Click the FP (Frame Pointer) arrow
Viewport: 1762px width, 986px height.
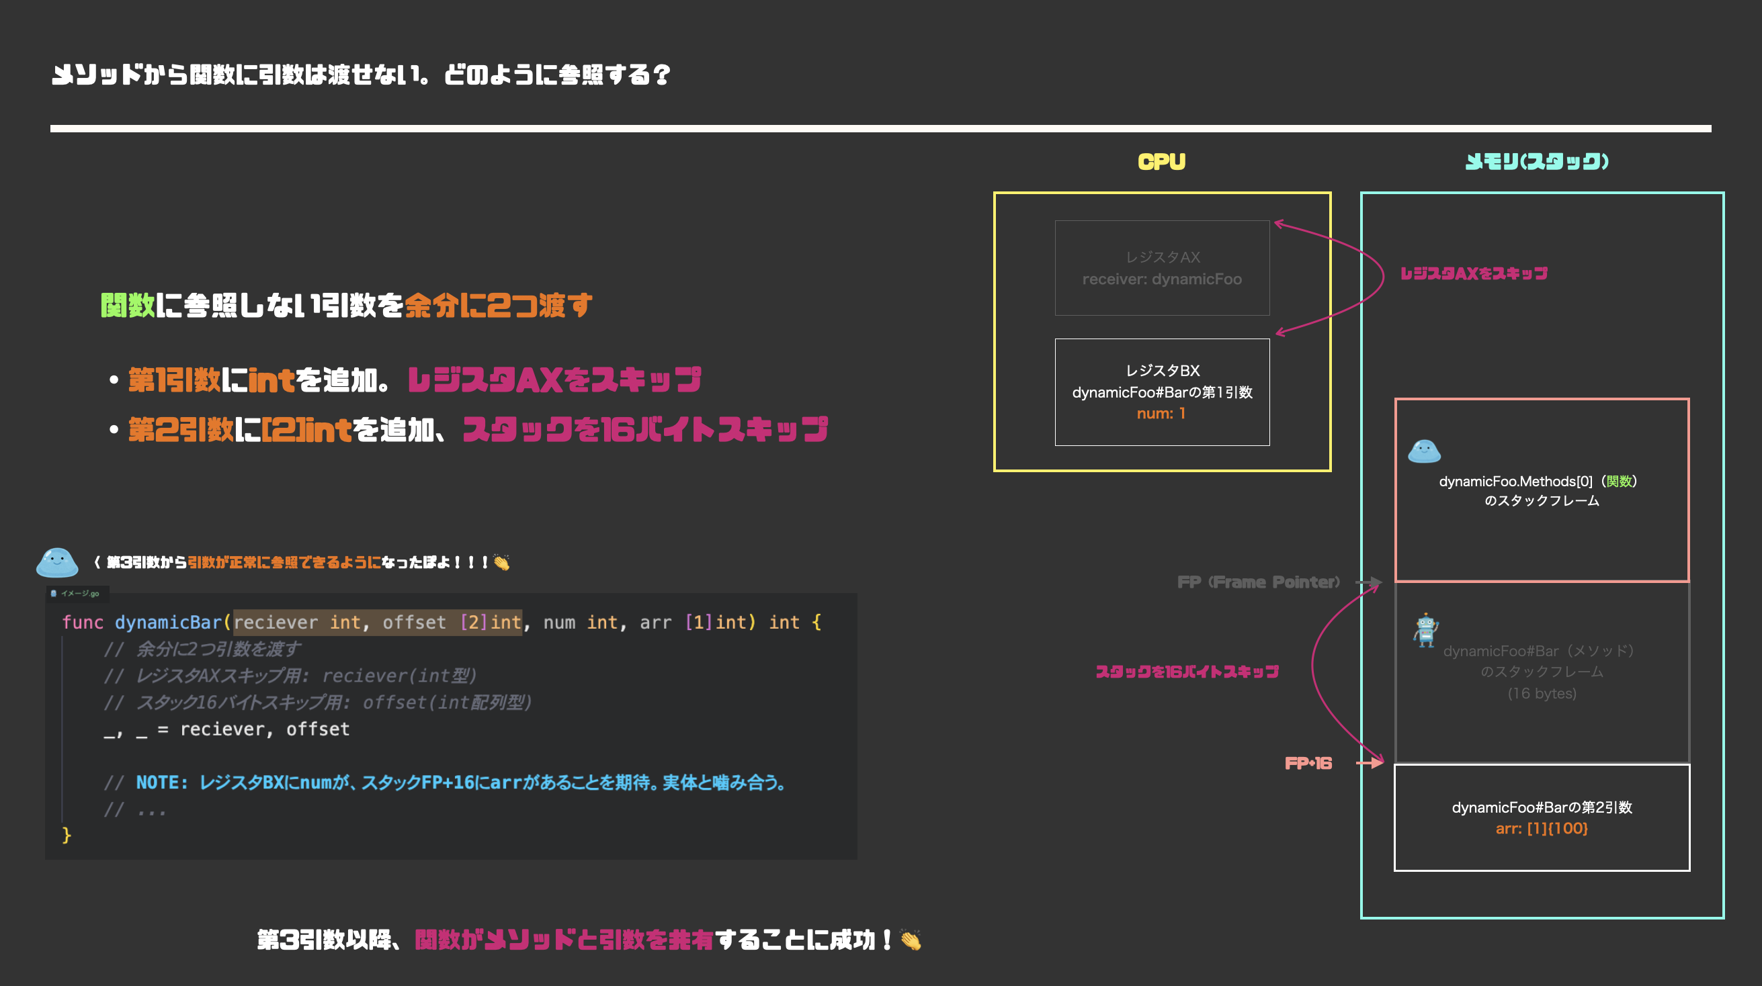click(x=1369, y=582)
